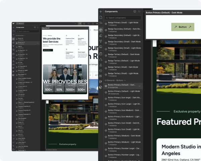The width and height of the screenshot is (201, 161).
Task: Select Badge Secondary (Default) - Light Mode component
Action: coord(123,37)
